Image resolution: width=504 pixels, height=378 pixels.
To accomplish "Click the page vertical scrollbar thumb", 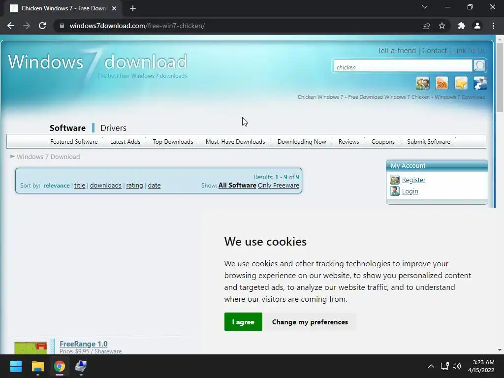I will click(500, 78).
